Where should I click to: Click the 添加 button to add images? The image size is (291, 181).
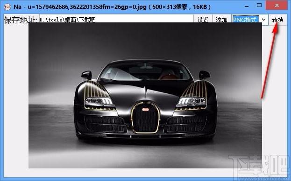click(221, 19)
